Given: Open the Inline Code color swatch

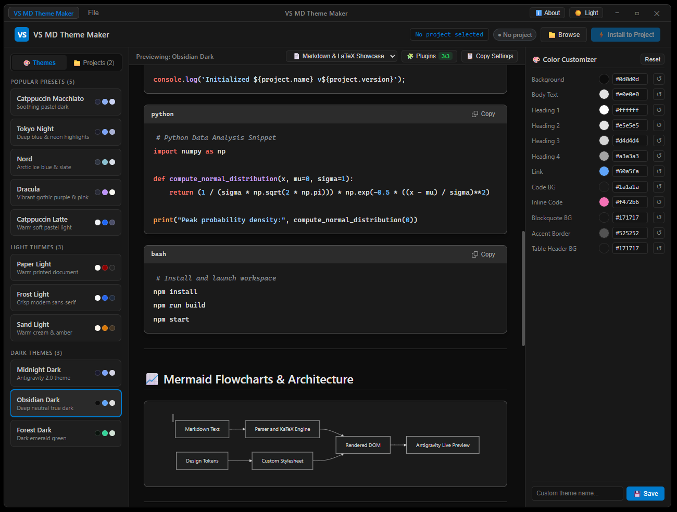Looking at the screenshot, I should 604,202.
